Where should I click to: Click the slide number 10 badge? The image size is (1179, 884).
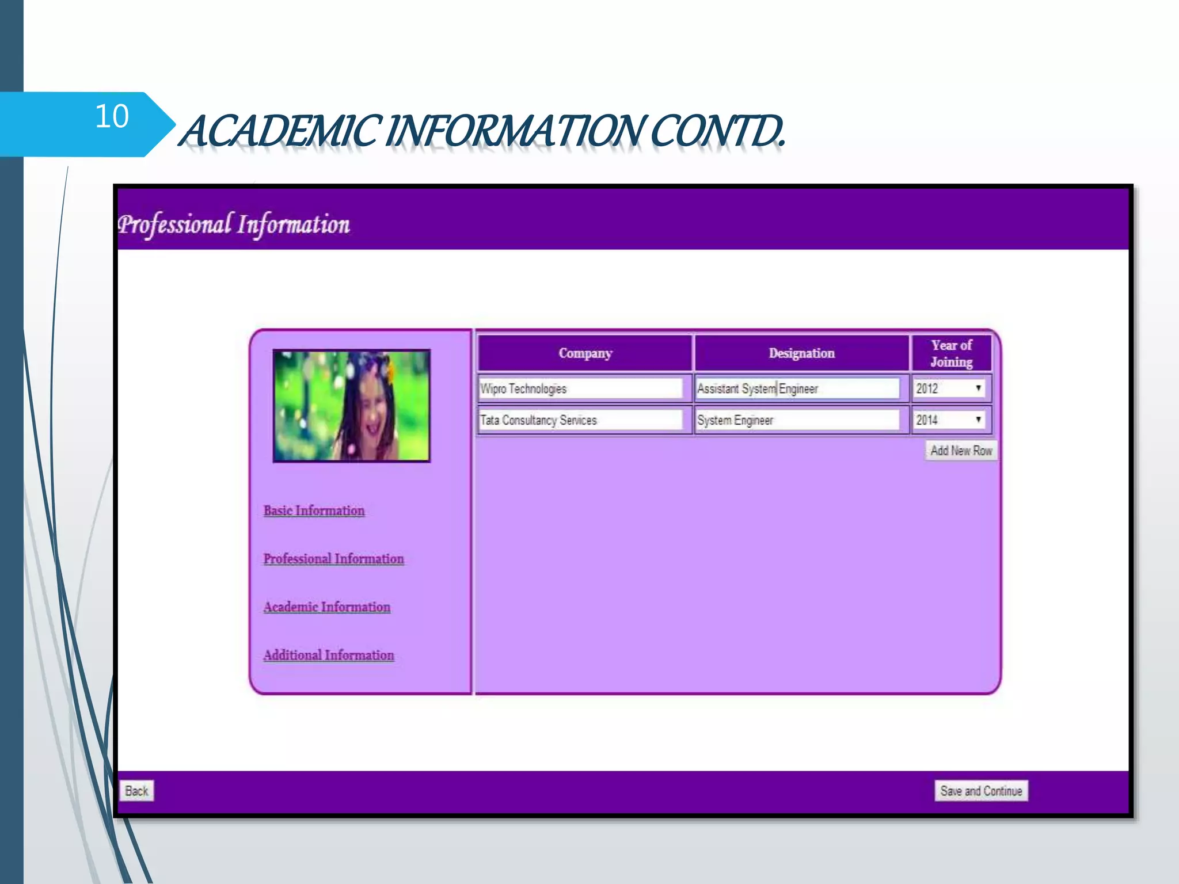tap(88, 124)
